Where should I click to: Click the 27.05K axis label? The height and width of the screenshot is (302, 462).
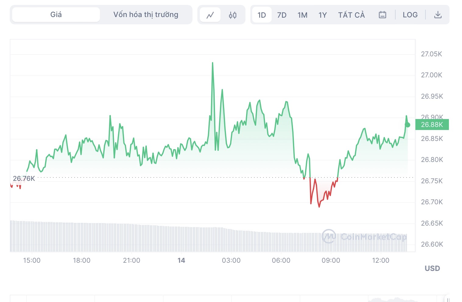pos(432,54)
